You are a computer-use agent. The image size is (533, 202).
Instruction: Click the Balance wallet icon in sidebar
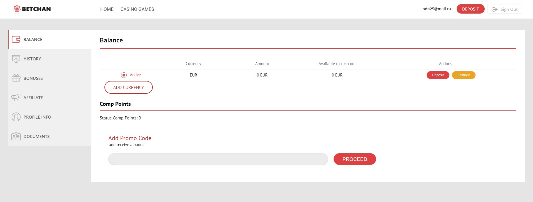tap(16, 39)
